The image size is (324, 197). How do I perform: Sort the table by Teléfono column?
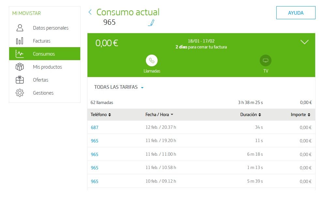pos(101,115)
